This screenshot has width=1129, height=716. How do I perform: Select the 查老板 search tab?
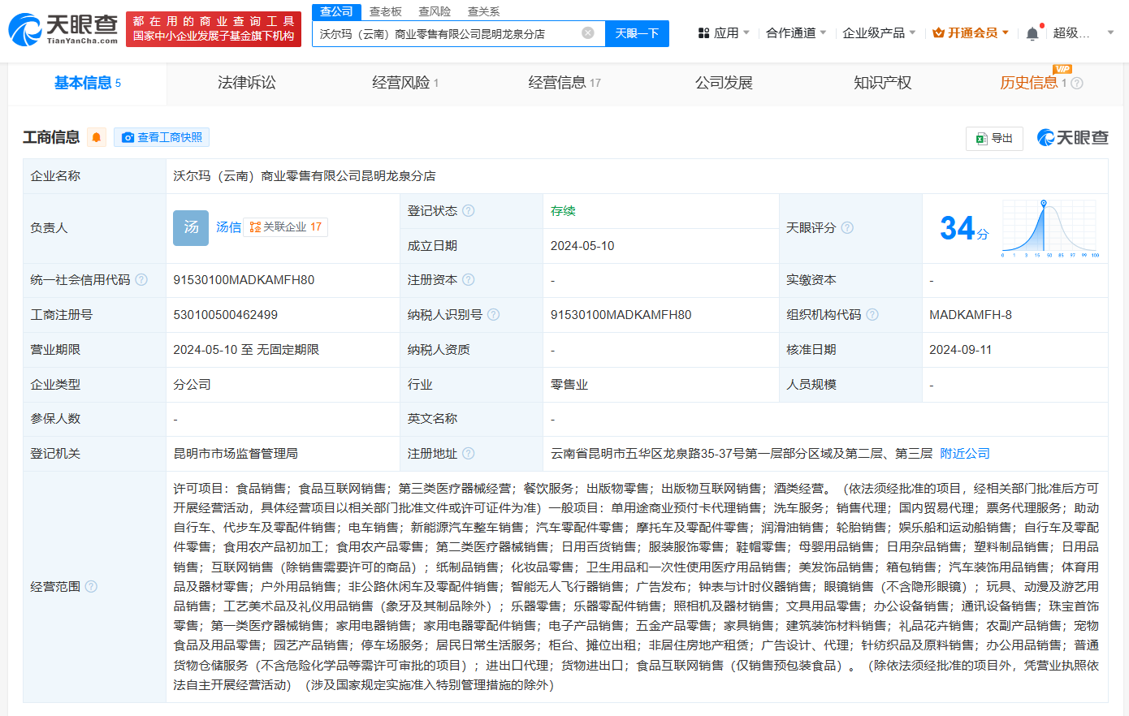tap(386, 11)
